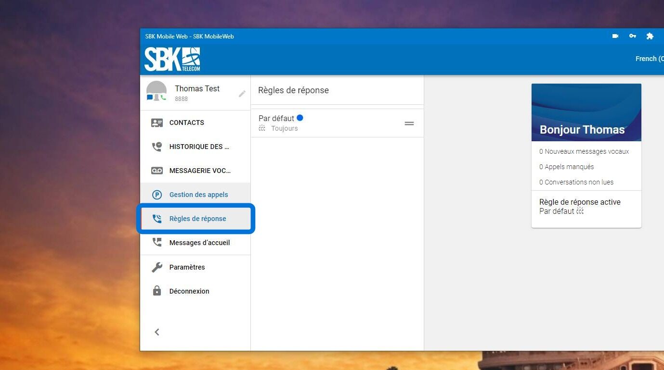Open Messages d'accueil menu entry

pyautogui.click(x=195, y=243)
